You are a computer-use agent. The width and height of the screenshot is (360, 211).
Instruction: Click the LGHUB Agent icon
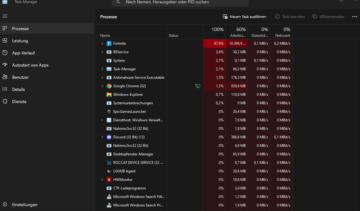[x=109, y=171]
